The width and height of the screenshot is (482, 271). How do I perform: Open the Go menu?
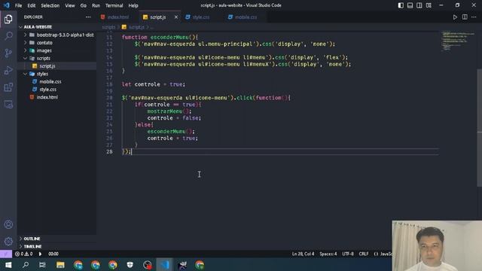pyautogui.click(x=84, y=5)
